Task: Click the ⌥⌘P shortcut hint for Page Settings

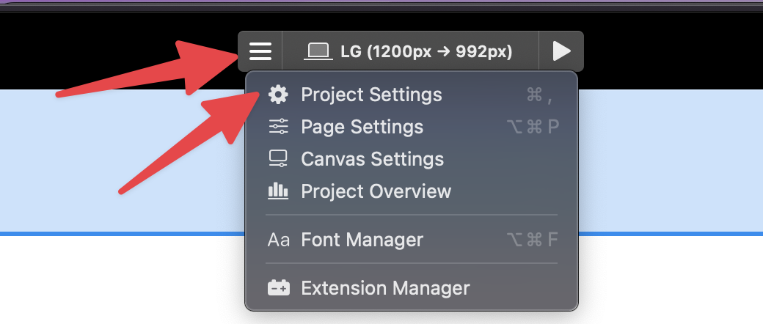Action: pos(533,127)
